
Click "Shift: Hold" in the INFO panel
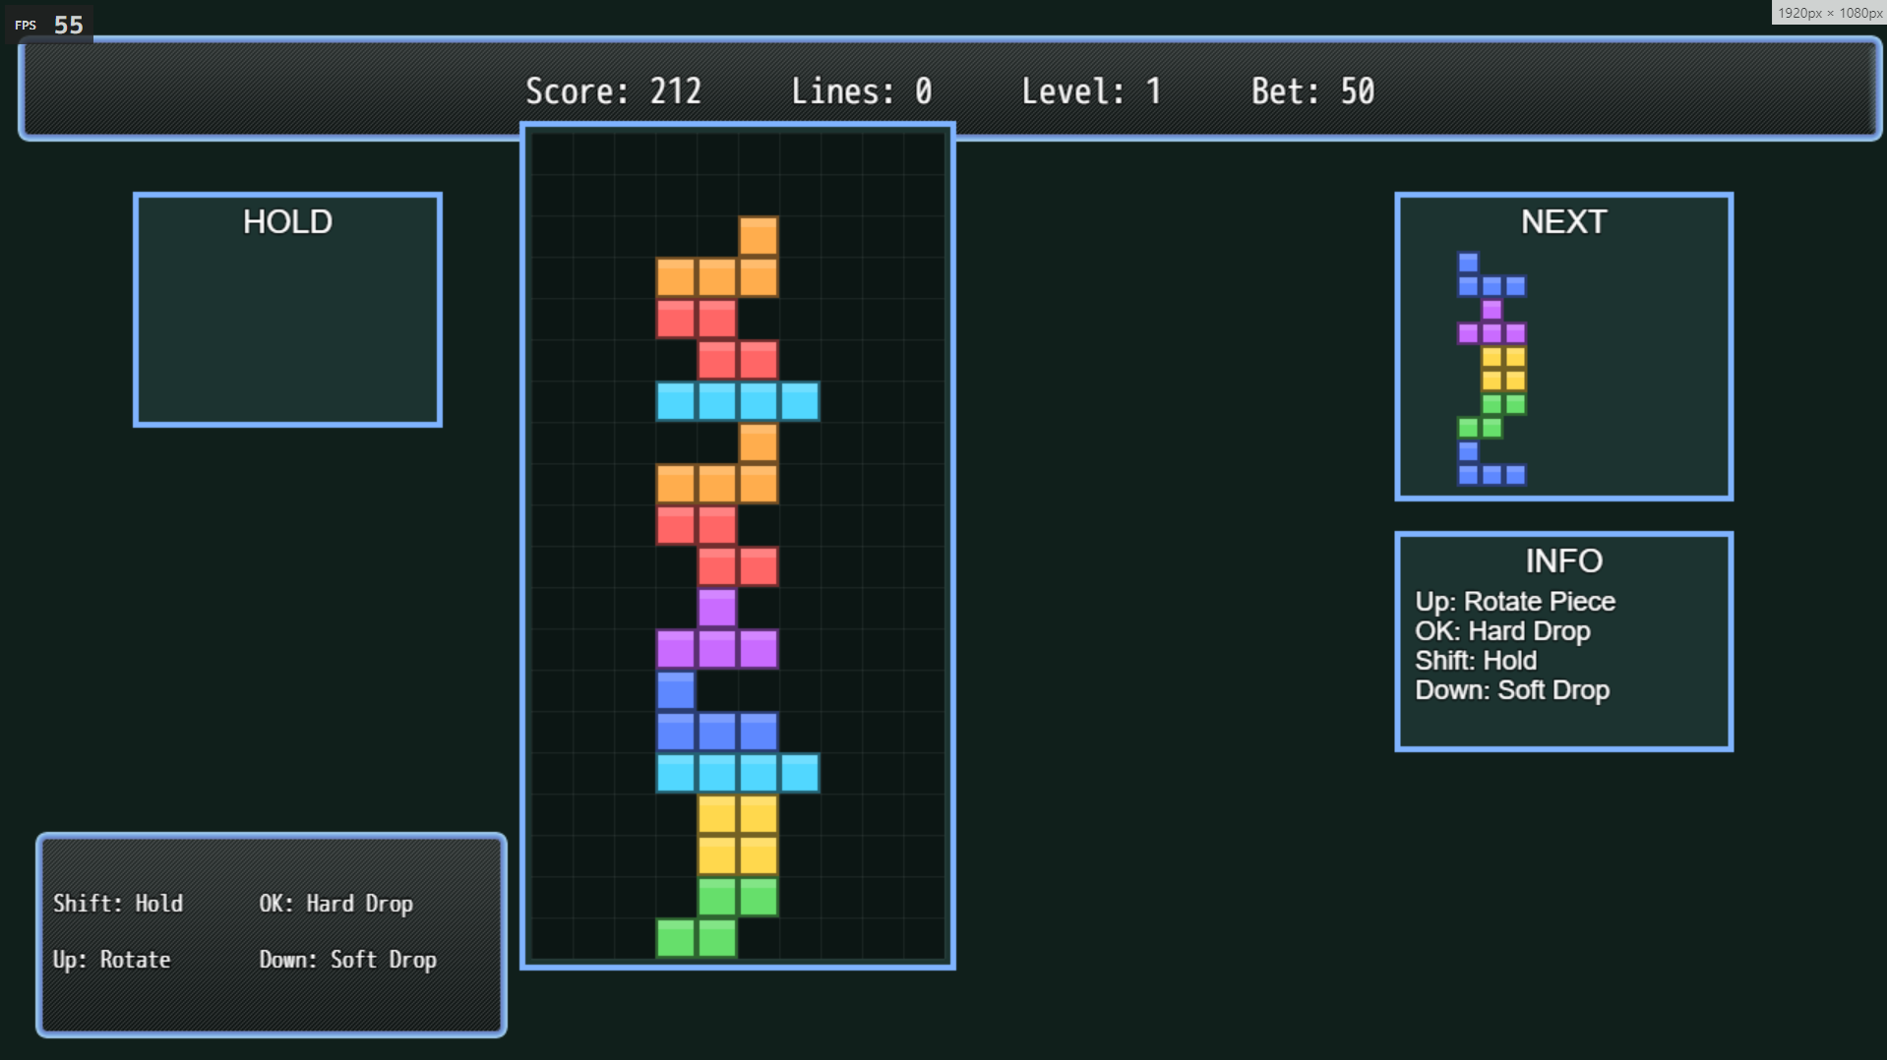[1476, 661]
